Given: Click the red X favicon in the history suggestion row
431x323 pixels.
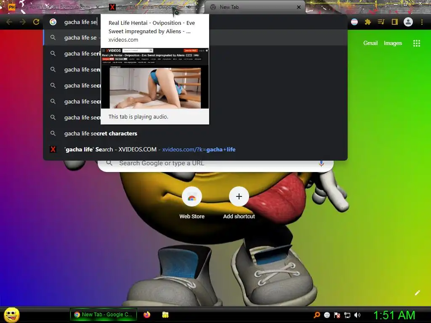Looking at the screenshot, I should pyautogui.click(x=53, y=149).
